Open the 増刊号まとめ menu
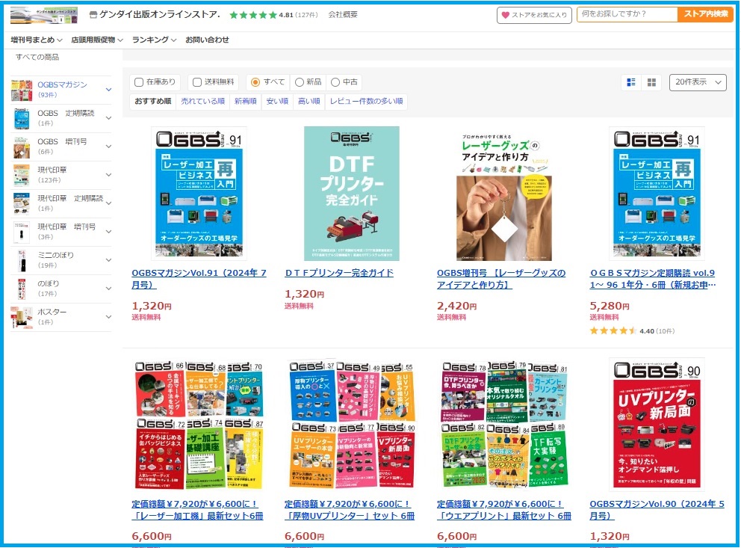Viewport: 741px width, 548px height. [x=37, y=40]
